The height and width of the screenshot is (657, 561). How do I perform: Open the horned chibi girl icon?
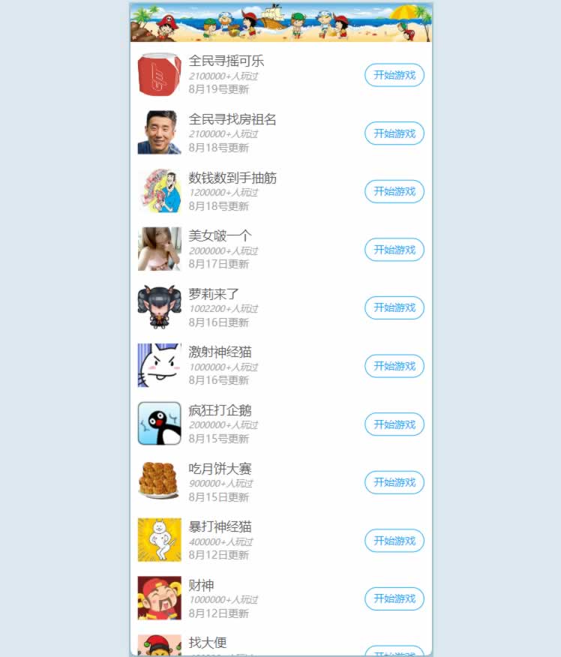159,307
